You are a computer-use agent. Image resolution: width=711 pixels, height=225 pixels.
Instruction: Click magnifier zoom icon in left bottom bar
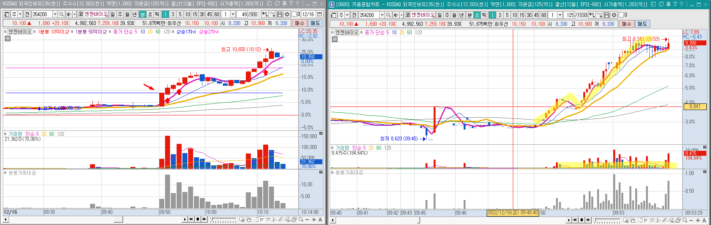point(301,220)
